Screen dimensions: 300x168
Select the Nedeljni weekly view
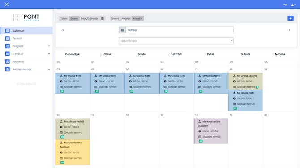coord(126,18)
